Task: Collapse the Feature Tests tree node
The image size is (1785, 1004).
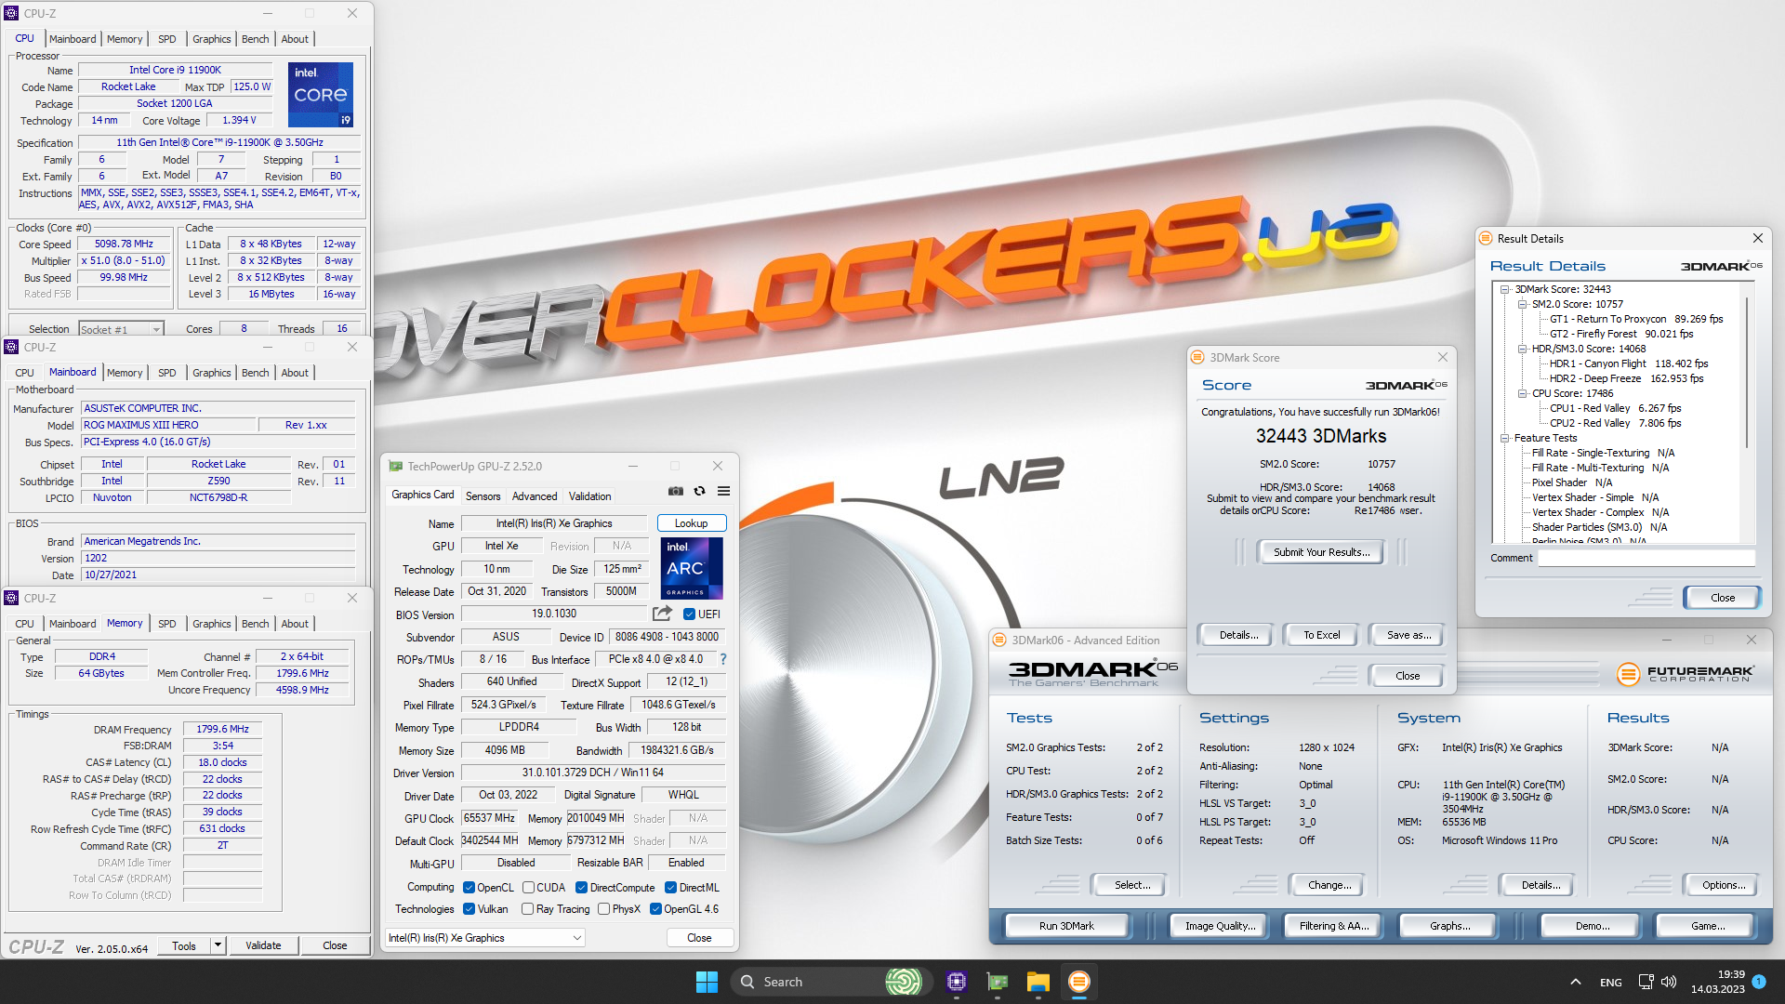Action: pyautogui.click(x=1504, y=438)
